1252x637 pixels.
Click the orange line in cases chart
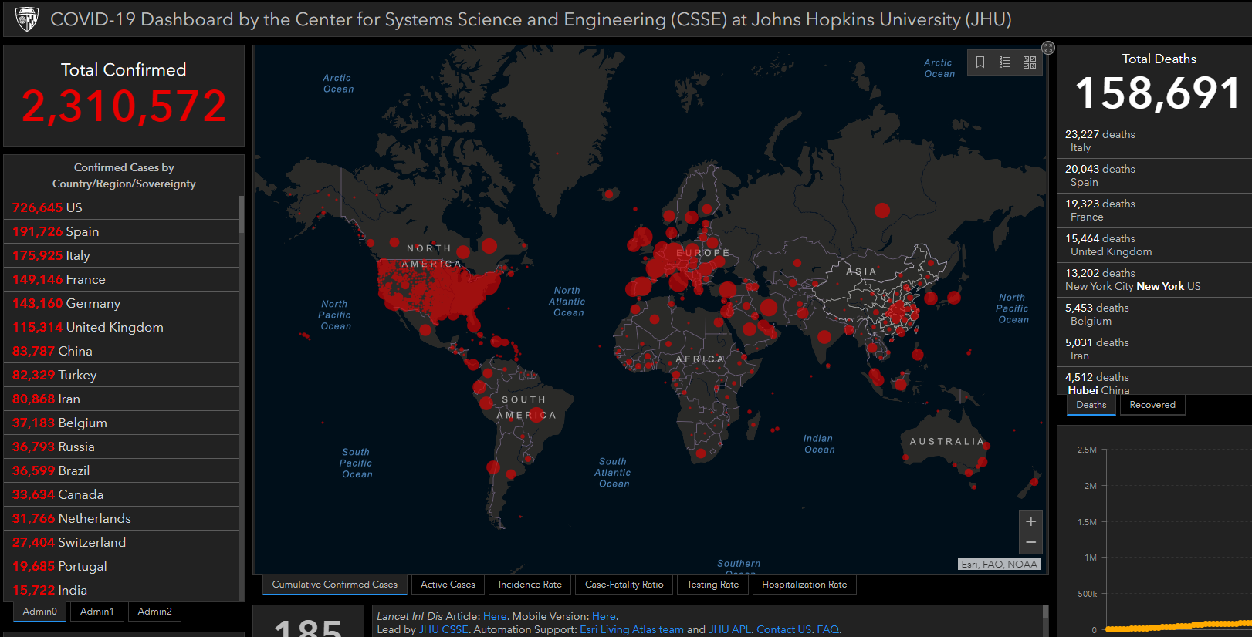pos(1179,625)
